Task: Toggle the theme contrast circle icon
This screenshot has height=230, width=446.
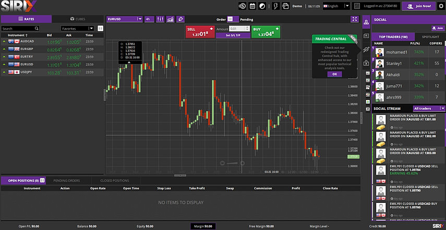Action: click(x=262, y=6)
